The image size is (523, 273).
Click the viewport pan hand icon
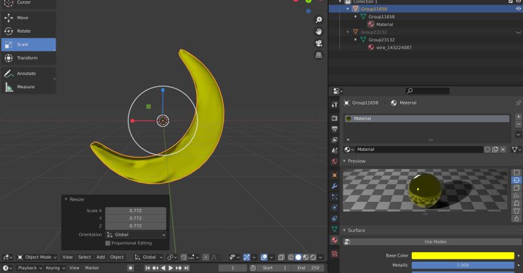[x=319, y=31]
